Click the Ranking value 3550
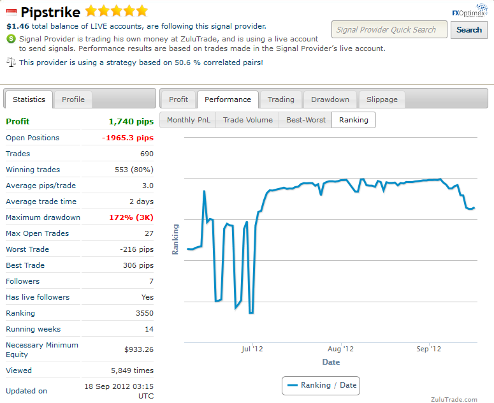 (x=145, y=313)
